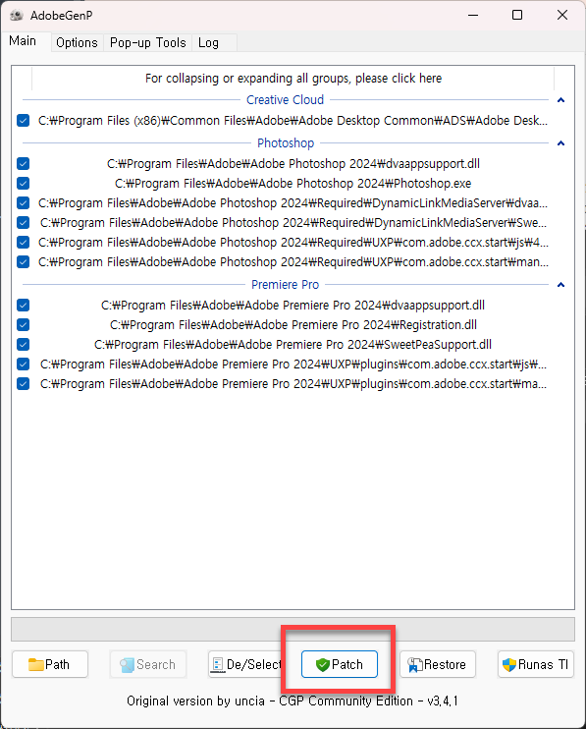Uncheck Photoshop DynamicLinkMediaServer dvaa... checkbox
586x729 pixels.
(24, 203)
